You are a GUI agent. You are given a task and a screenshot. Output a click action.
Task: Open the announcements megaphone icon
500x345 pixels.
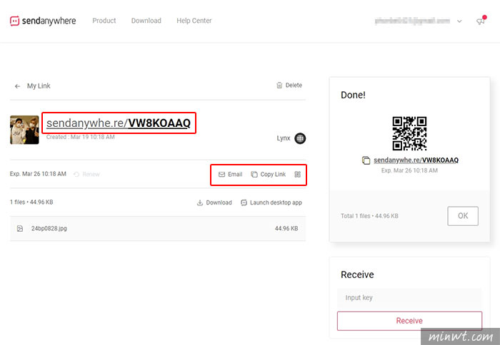click(481, 21)
